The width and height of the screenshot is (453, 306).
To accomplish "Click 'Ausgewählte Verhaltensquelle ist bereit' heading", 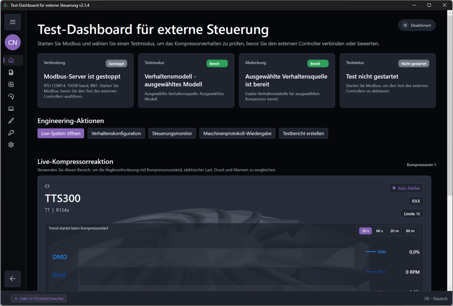I will click(x=286, y=80).
